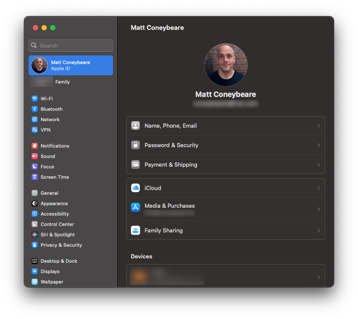Image resolution: width=358 pixels, height=319 pixels.
Task: Select Privacy & Security in the sidebar
Action: tap(61, 245)
